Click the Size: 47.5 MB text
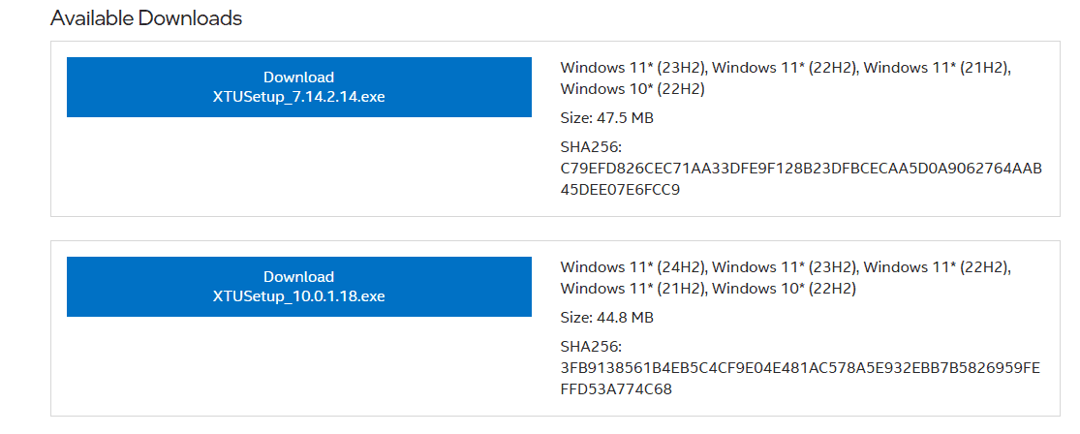The height and width of the screenshot is (434, 1080). [606, 118]
